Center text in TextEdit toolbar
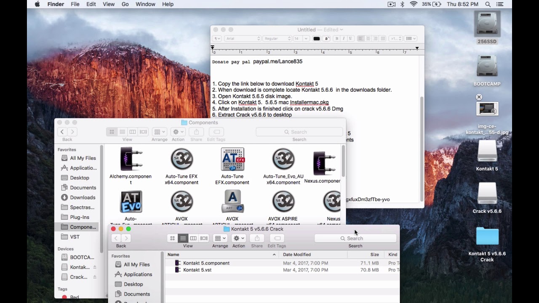 [x=368, y=38]
